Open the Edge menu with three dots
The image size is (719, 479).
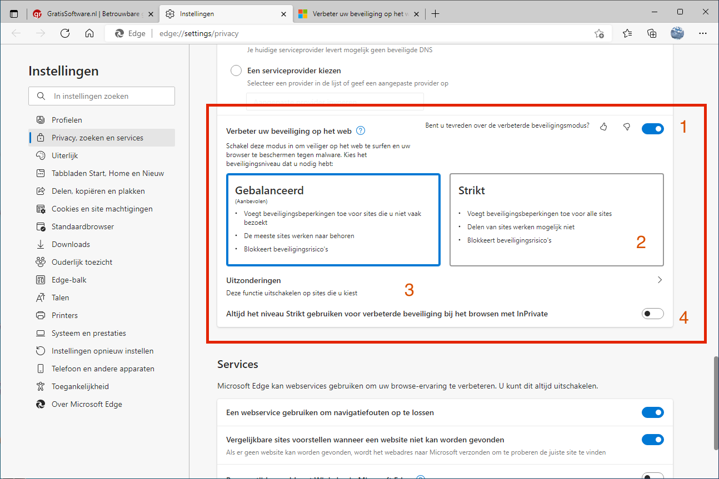point(702,33)
